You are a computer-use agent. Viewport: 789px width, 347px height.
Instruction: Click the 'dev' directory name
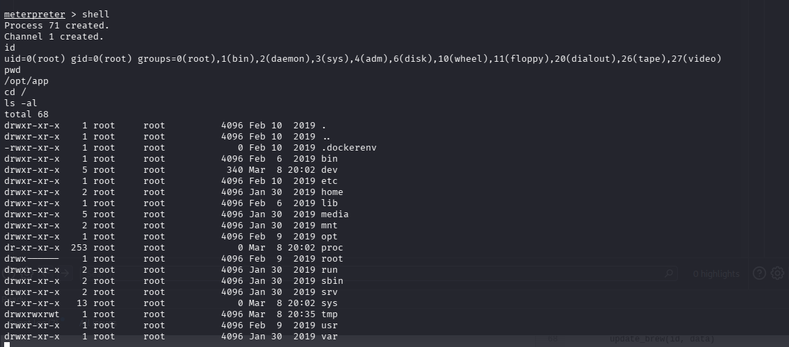tap(330, 170)
